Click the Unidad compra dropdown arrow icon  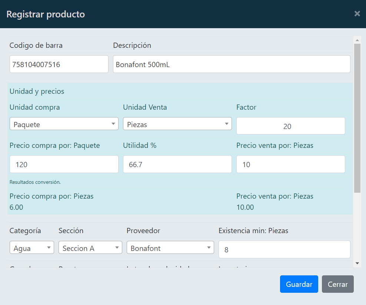113,124
